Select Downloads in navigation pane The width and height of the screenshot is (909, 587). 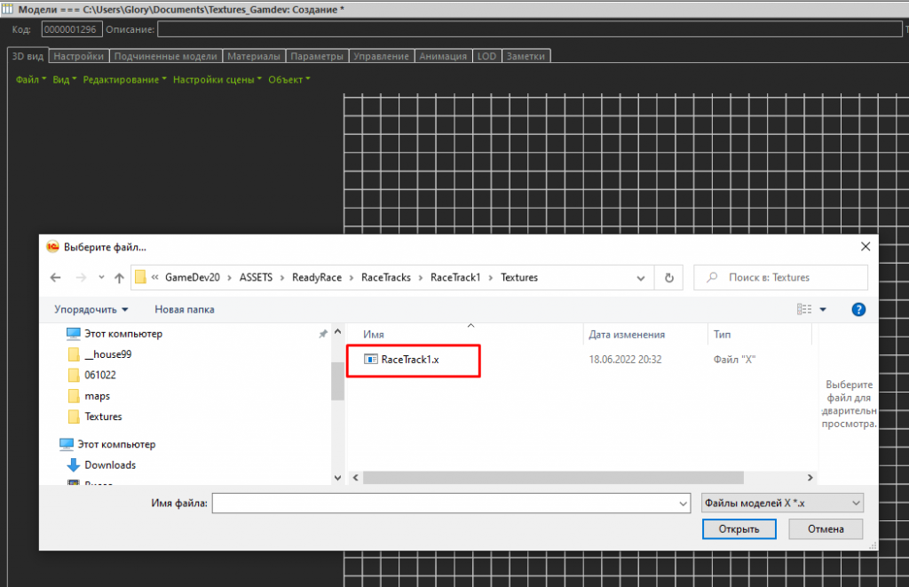click(x=110, y=465)
